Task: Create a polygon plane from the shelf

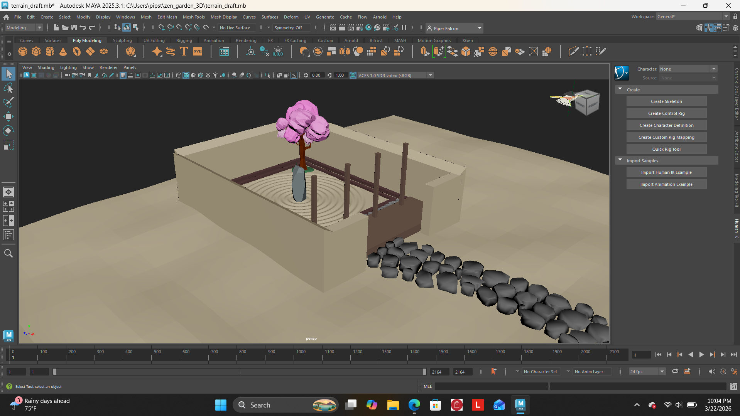Action: coord(90,51)
